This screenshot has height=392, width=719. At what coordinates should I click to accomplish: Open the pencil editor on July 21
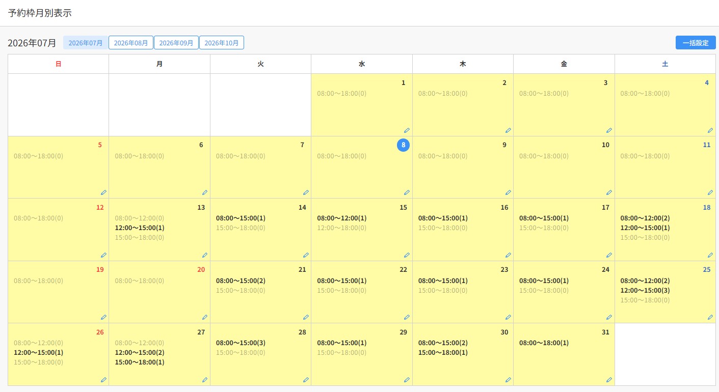306,317
